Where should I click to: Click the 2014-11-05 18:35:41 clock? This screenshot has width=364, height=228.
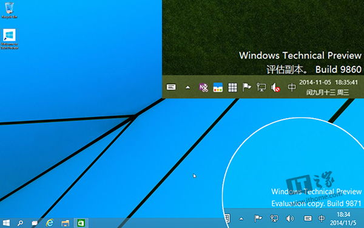pyautogui.click(x=328, y=87)
